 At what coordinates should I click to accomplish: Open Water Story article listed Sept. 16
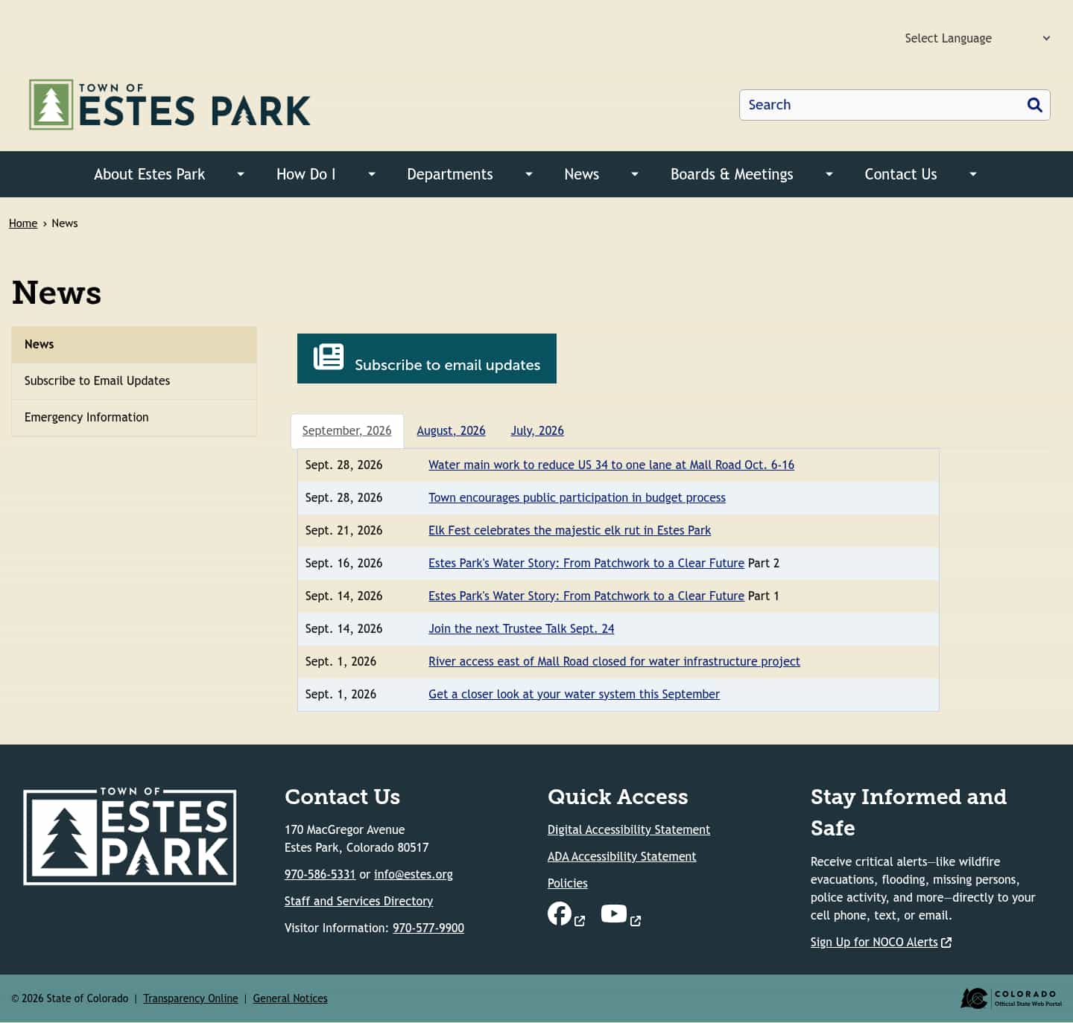(x=586, y=563)
